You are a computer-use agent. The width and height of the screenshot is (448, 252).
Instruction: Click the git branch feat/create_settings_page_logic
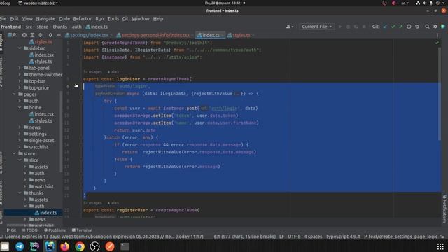[400, 237]
